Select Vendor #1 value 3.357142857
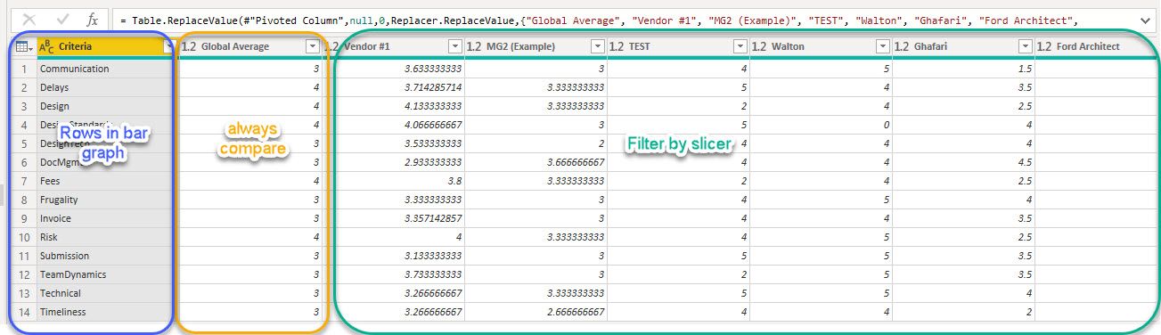Image resolution: width=1161 pixels, height=335 pixels. [x=392, y=218]
